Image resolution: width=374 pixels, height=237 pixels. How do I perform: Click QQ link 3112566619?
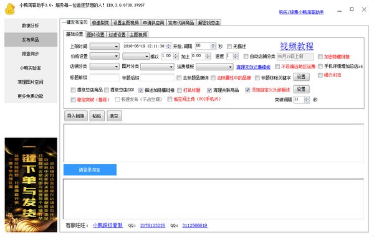coord(194,225)
